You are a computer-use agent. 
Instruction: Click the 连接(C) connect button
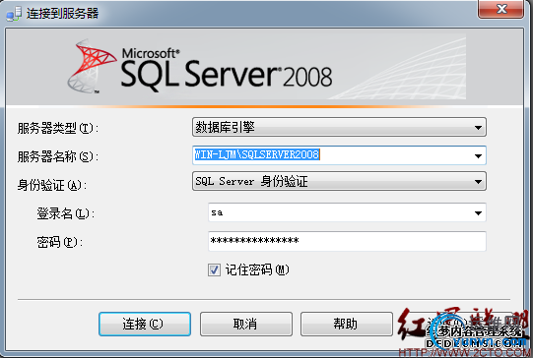click(145, 324)
